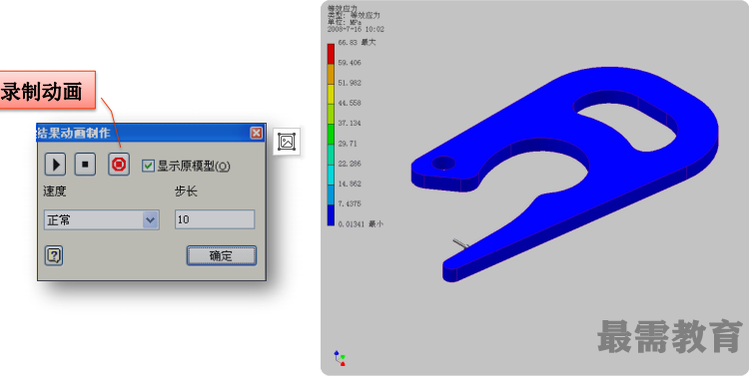Confirm with the 确定 button
The height and width of the screenshot is (376, 749).
click(221, 255)
